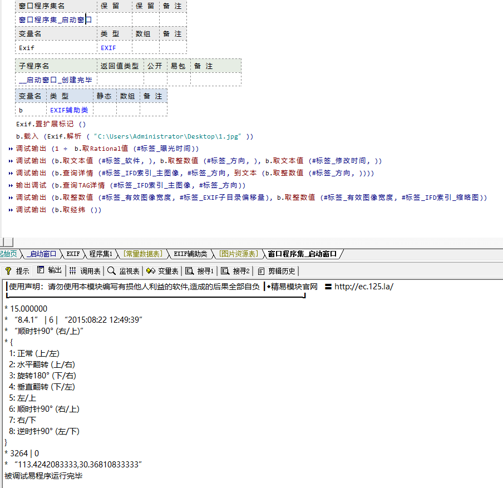Select the 搜寻1 search results tab

[200, 271]
